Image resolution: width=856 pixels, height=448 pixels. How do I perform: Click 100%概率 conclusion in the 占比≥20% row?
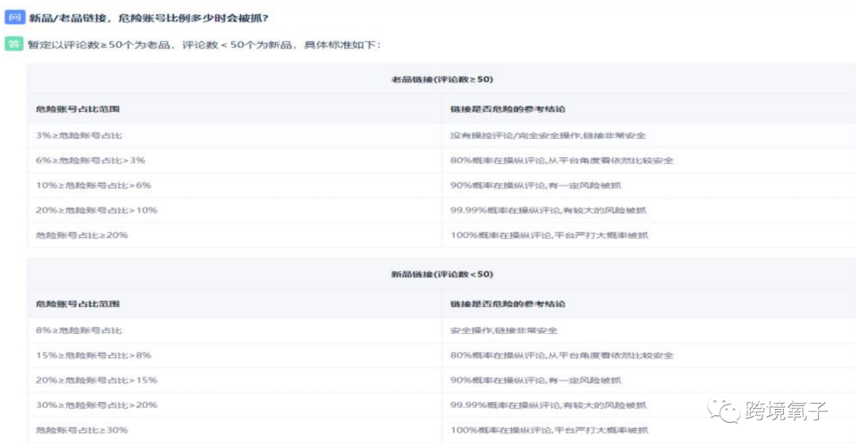[549, 235]
